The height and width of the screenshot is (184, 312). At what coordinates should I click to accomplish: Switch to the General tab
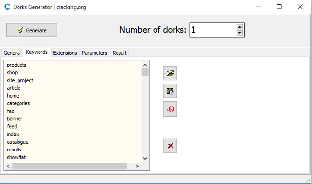[x=12, y=53]
